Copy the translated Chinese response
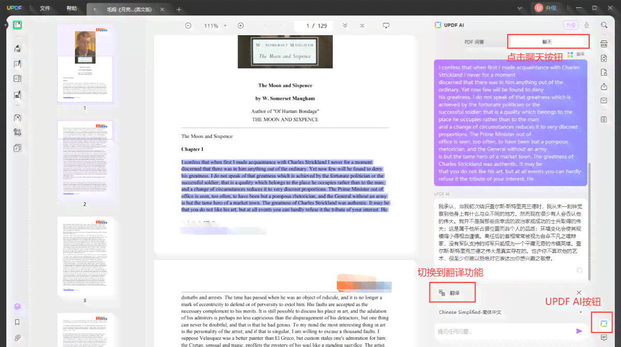Screen dimensions: 621x347 (x=580, y=270)
